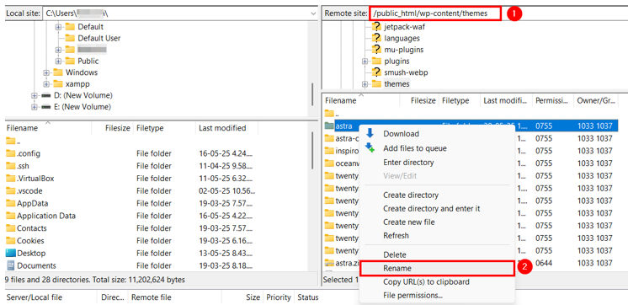Click remote parent directory folder icon
The width and height of the screenshot is (628, 305).
pos(329,113)
